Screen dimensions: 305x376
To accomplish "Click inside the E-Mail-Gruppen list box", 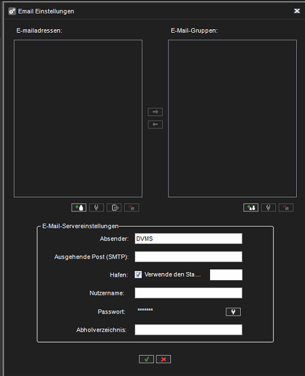I will (233, 119).
